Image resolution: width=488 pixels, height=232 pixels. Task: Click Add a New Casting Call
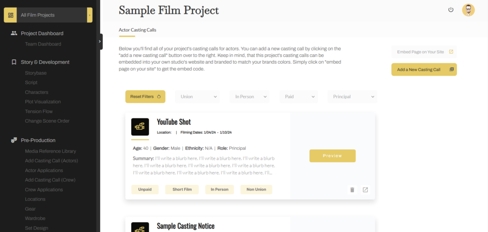(424, 69)
